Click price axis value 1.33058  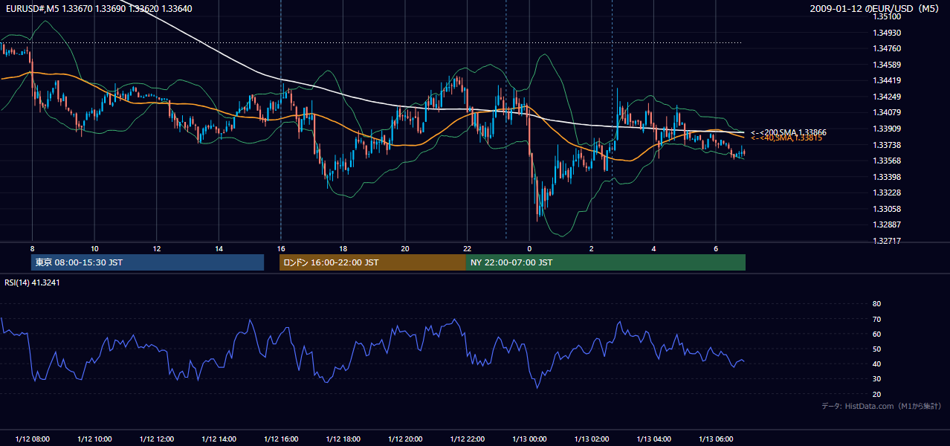[888, 209]
